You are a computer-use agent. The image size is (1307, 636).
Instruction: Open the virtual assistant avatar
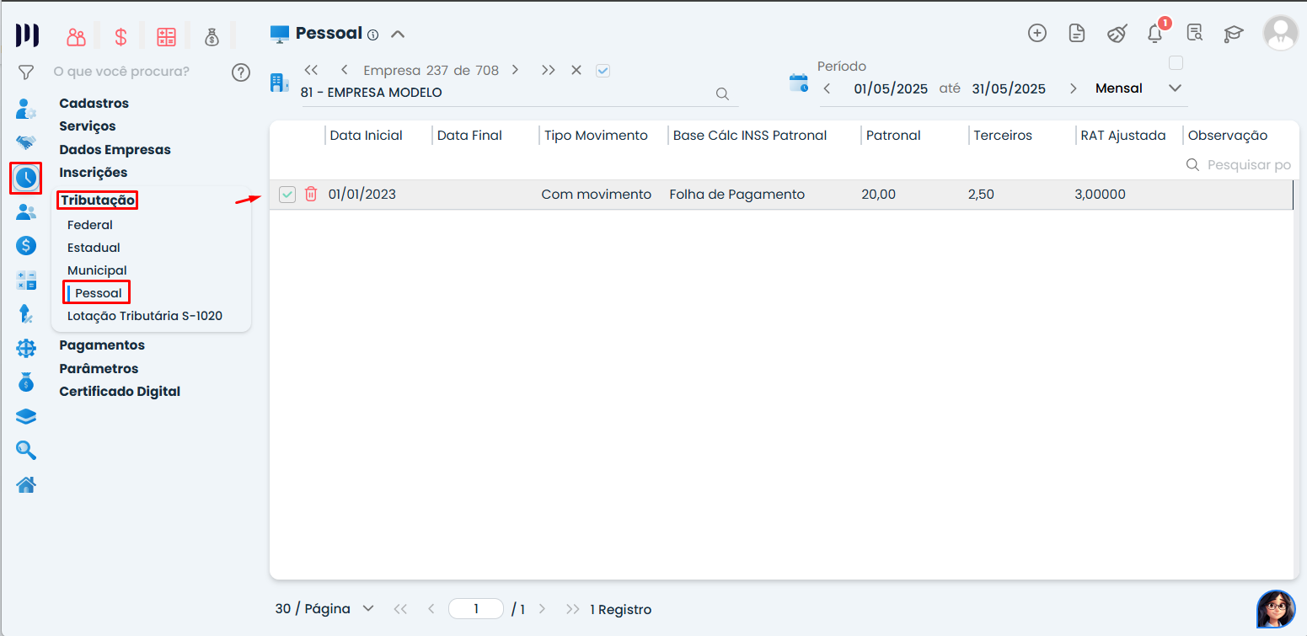[x=1276, y=609]
